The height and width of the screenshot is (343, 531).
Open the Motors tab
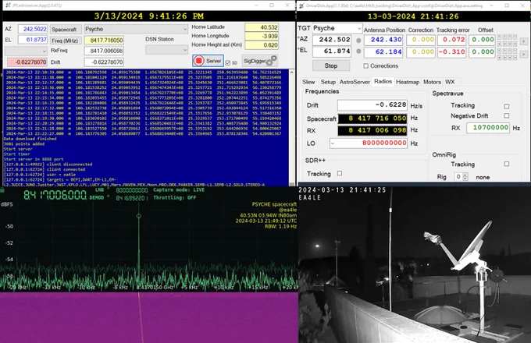coord(432,82)
